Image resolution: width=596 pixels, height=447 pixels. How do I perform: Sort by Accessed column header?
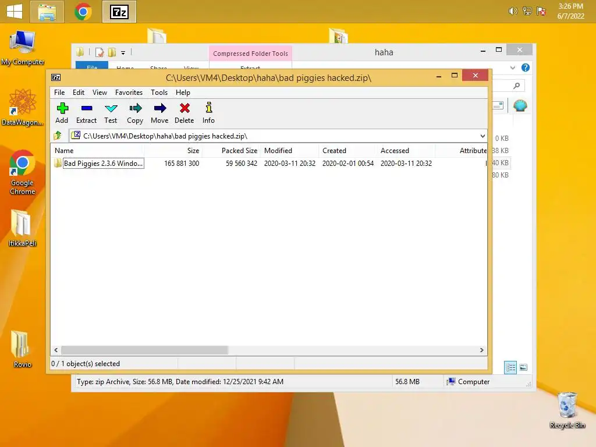click(x=406, y=151)
